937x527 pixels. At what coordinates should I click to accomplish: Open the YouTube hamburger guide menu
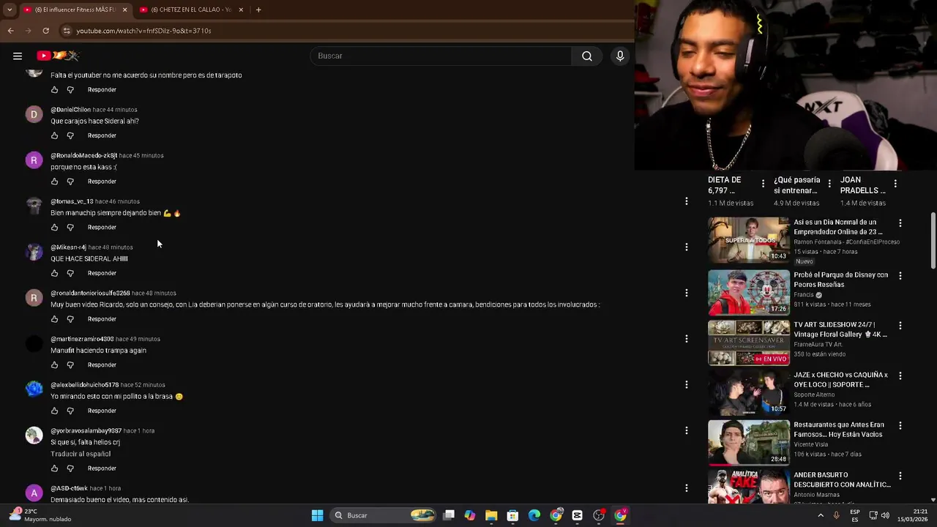pos(18,56)
